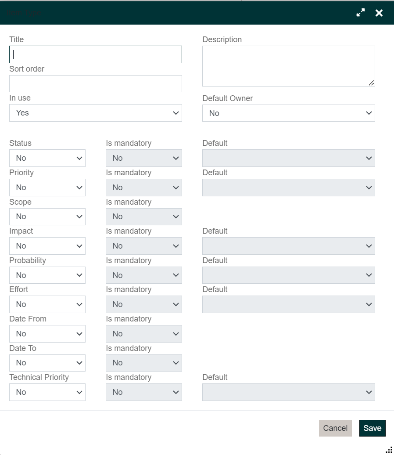Open the Default Owner dropdown
This screenshot has height=455, width=394.
coord(288,113)
